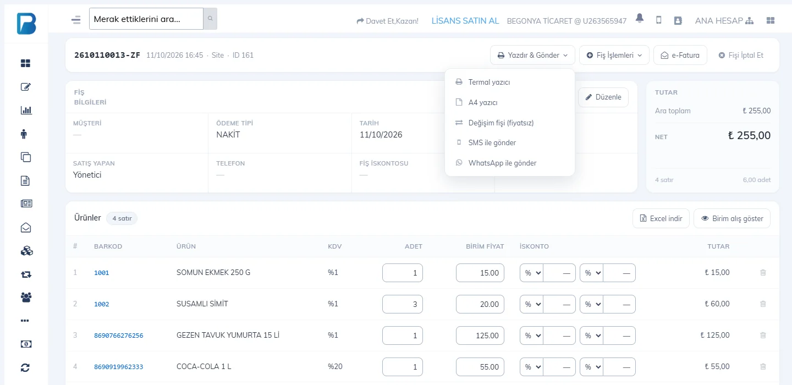
Task: Click Fişi İptal Et
Action: [x=741, y=55]
